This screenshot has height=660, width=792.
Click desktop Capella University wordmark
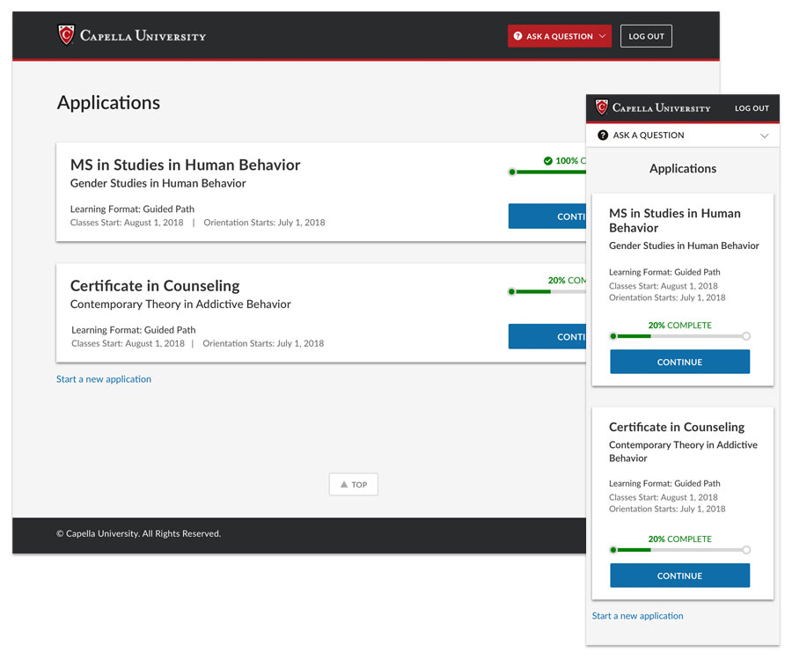(x=143, y=36)
